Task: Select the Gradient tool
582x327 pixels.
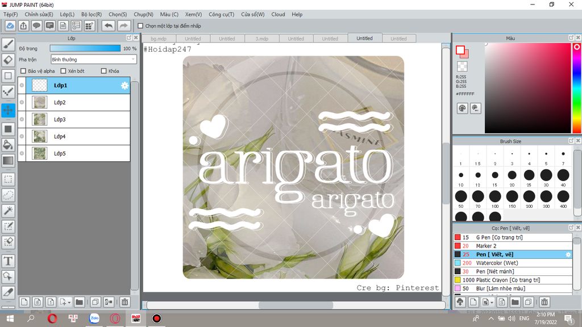Action: [x=8, y=161]
